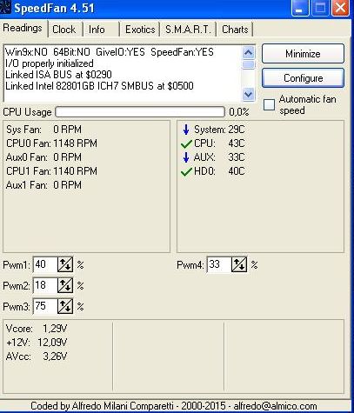
Task: Open the Configure dialog
Action: pyautogui.click(x=303, y=78)
